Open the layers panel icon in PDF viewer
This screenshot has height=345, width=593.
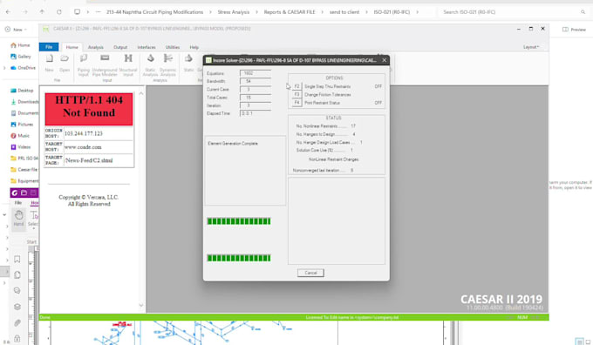click(17, 307)
